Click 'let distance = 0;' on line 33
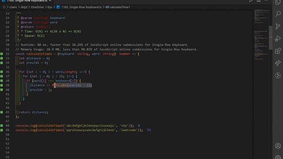Screen dimensions: 283x159 coord(34,58)
